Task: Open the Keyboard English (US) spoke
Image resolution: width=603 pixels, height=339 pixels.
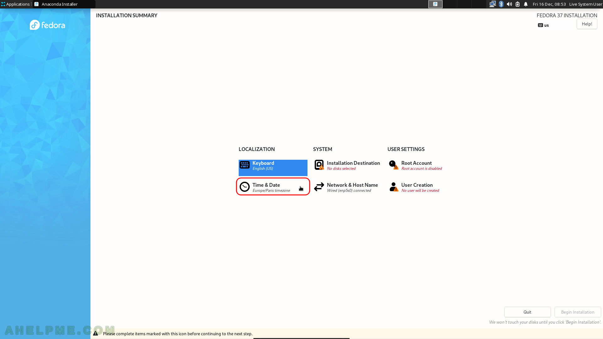Action: click(273, 168)
